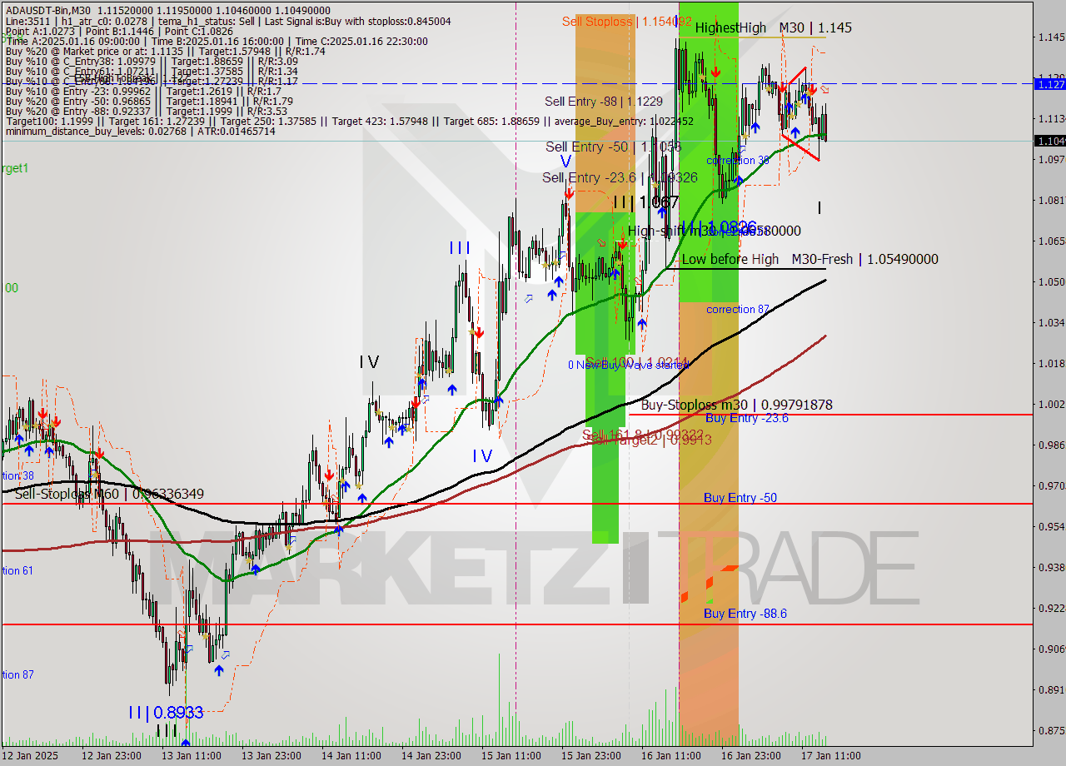Click the '14 Jan 23:00' time axis label
The image size is (1066, 766).
coord(431,756)
